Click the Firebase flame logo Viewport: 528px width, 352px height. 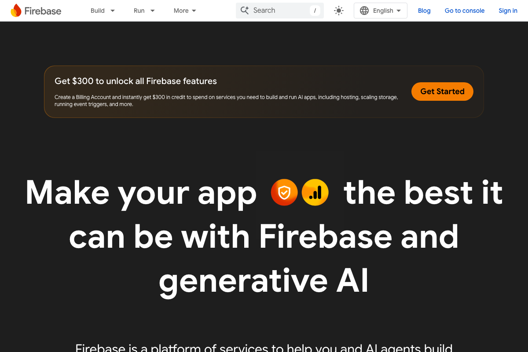tap(16, 11)
